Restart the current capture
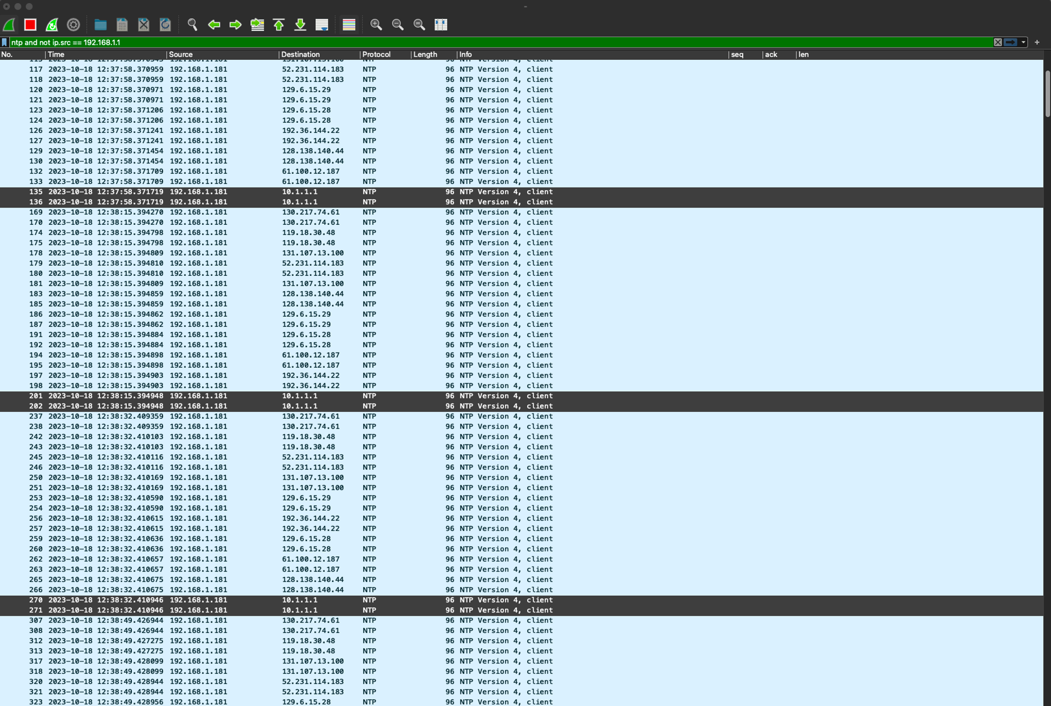 click(x=51, y=25)
